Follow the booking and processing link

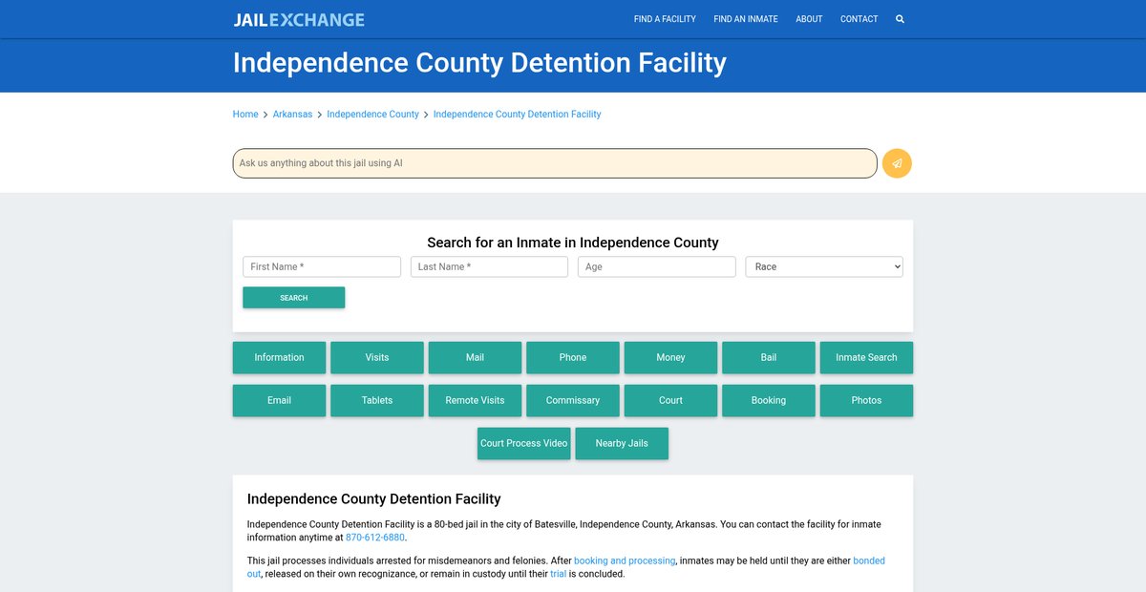[x=625, y=560]
